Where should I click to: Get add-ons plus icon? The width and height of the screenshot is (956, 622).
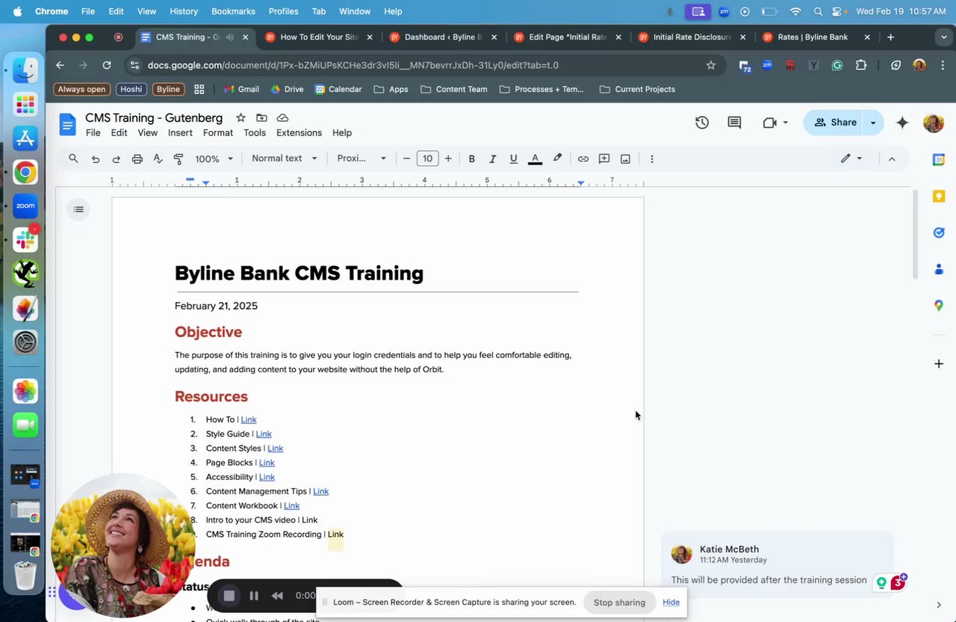click(x=939, y=364)
